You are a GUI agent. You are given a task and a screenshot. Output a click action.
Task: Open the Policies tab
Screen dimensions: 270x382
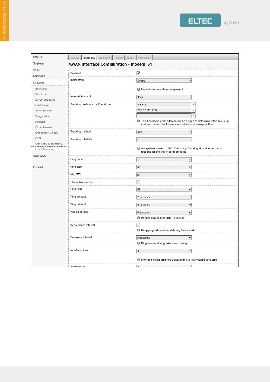pos(118,58)
